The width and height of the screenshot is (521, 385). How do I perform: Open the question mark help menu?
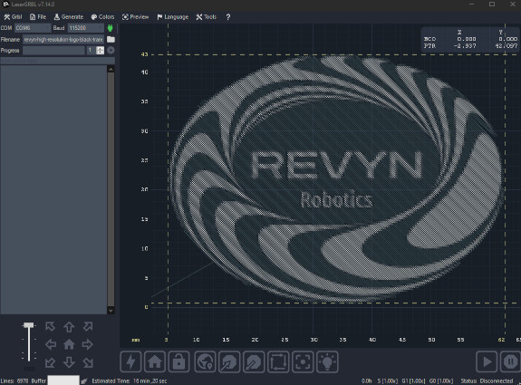coord(228,17)
